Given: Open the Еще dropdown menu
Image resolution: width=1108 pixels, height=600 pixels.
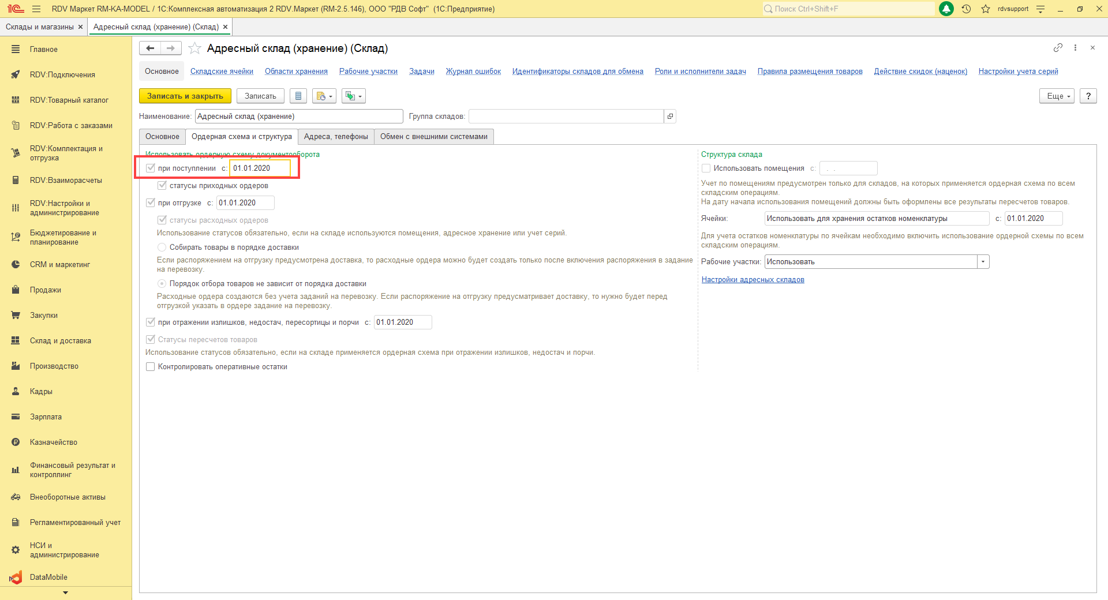Looking at the screenshot, I should [x=1057, y=96].
